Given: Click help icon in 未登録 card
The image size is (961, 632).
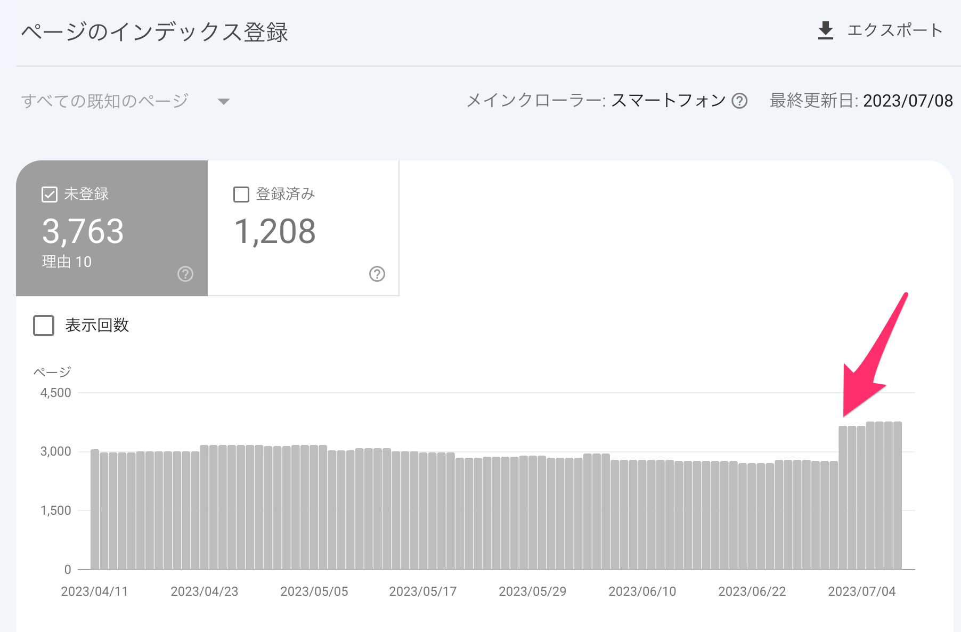Looking at the screenshot, I should coord(185,274).
